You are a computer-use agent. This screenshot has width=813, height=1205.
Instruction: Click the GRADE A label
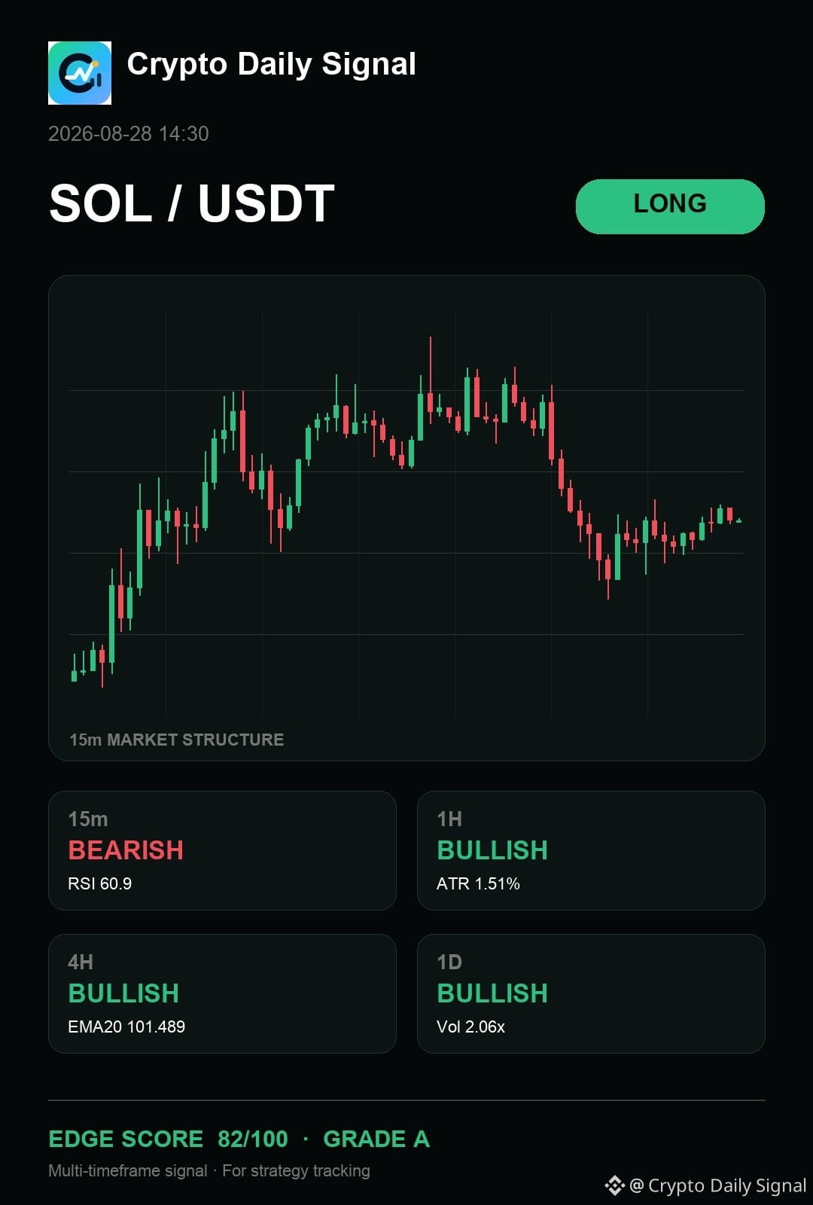[x=376, y=1139]
